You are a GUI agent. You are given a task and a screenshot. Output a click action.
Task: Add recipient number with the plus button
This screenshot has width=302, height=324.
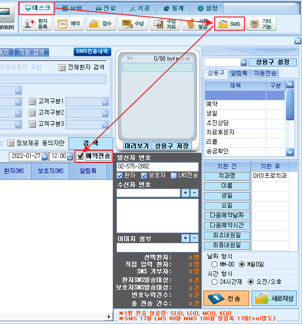(x=185, y=193)
